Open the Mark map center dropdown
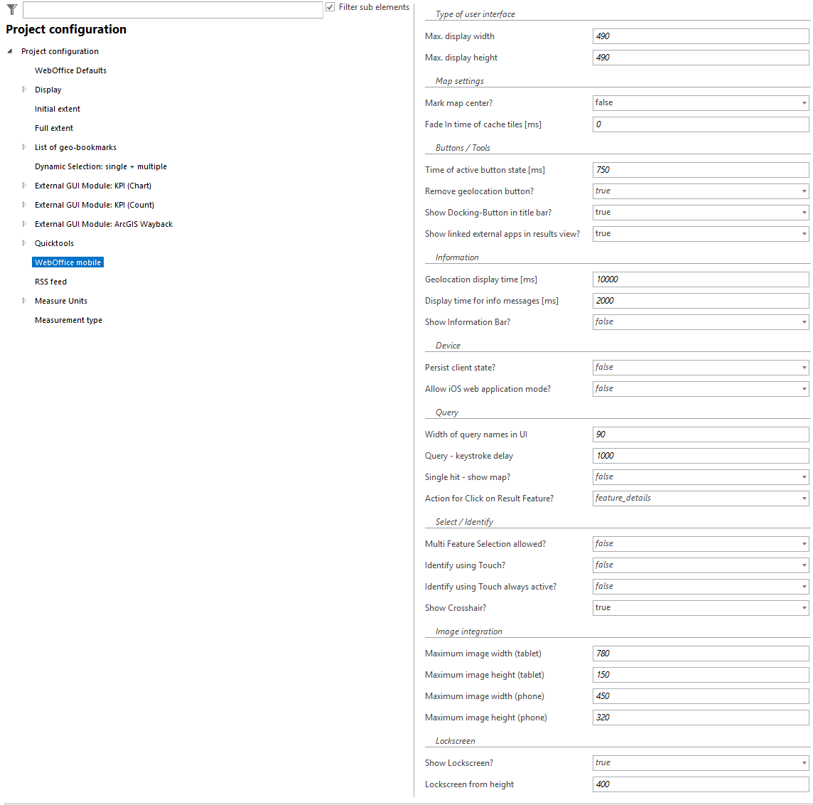 pos(804,102)
